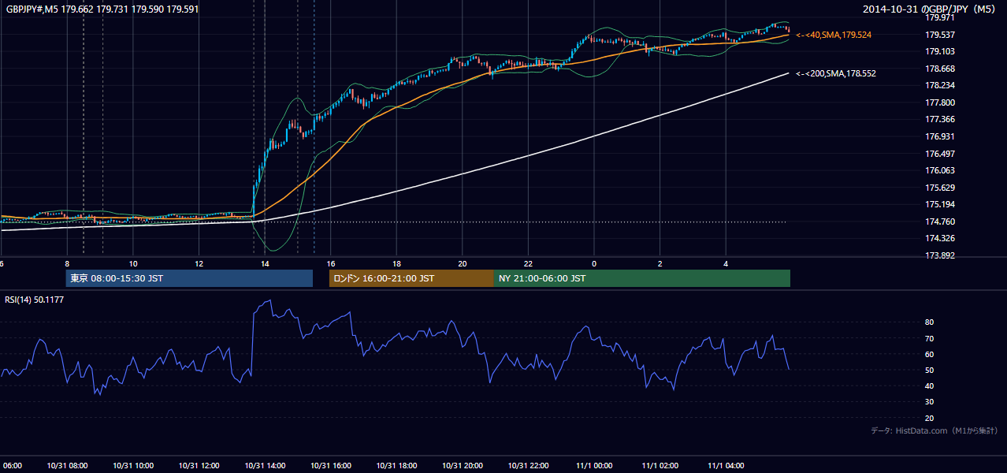
Task: Click price axis value 177.800
Action: coord(941,102)
